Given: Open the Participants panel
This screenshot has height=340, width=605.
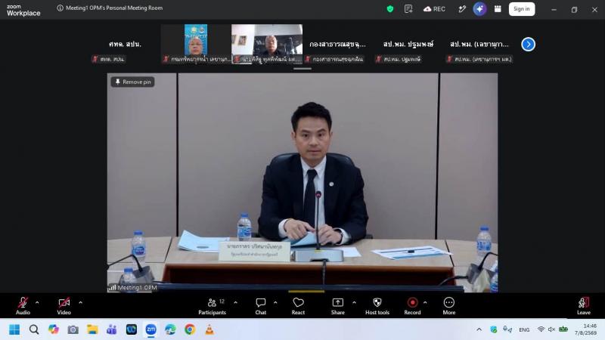Looking at the screenshot, I should pos(213,306).
